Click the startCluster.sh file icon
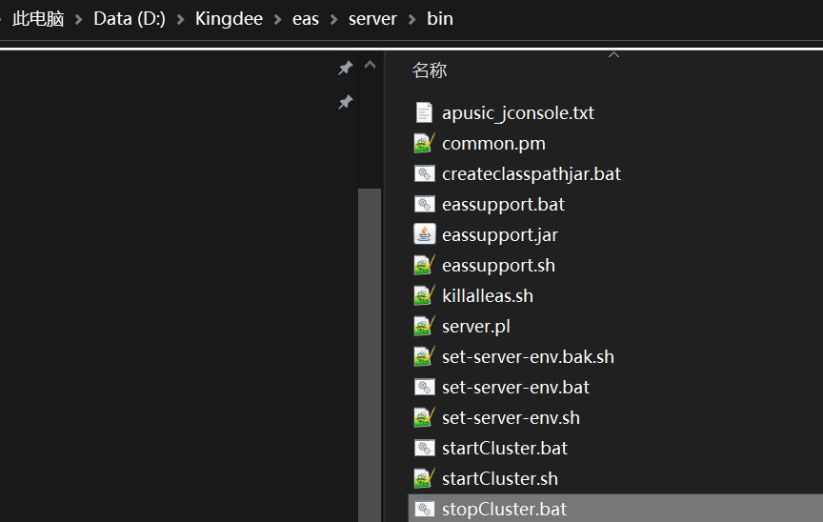This screenshot has height=522, width=823. tap(424, 478)
